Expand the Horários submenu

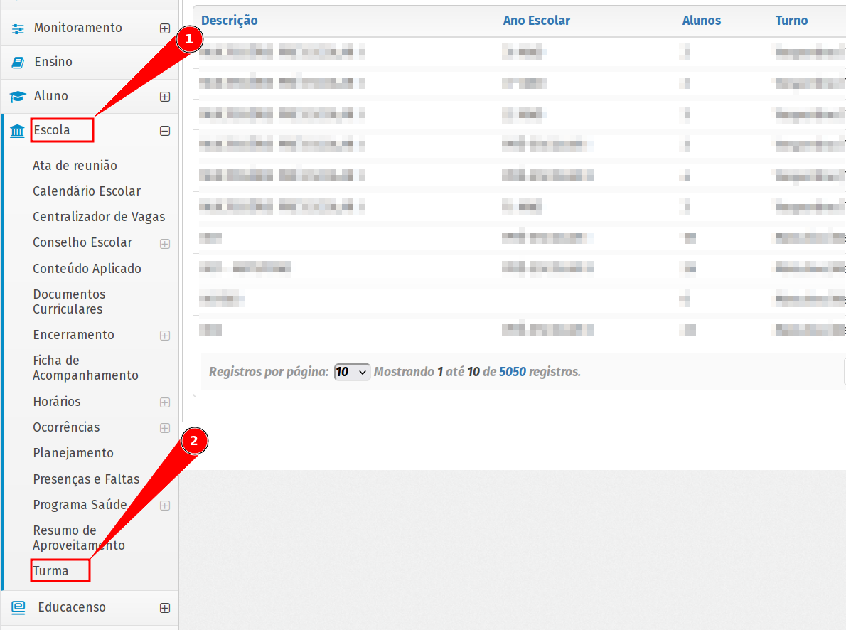(165, 402)
